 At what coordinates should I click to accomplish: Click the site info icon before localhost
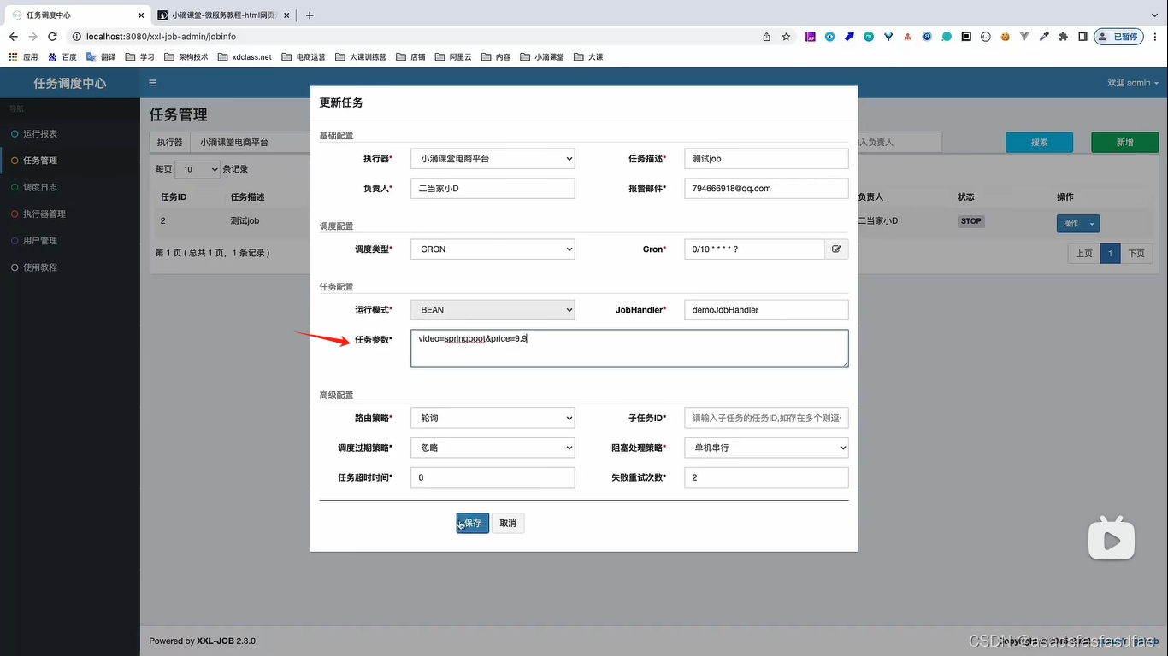(x=76, y=37)
